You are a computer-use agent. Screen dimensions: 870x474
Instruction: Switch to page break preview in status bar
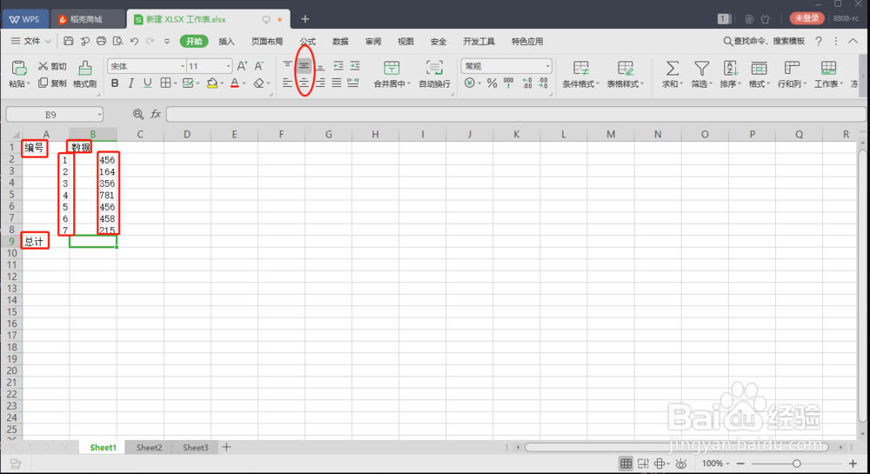[643, 464]
